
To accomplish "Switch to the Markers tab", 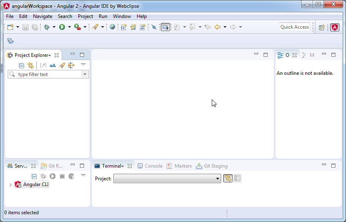I will tap(179, 166).
